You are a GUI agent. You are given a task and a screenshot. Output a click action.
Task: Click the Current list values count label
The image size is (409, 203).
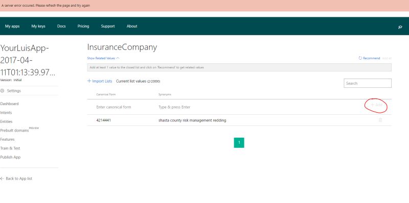click(138, 81)
